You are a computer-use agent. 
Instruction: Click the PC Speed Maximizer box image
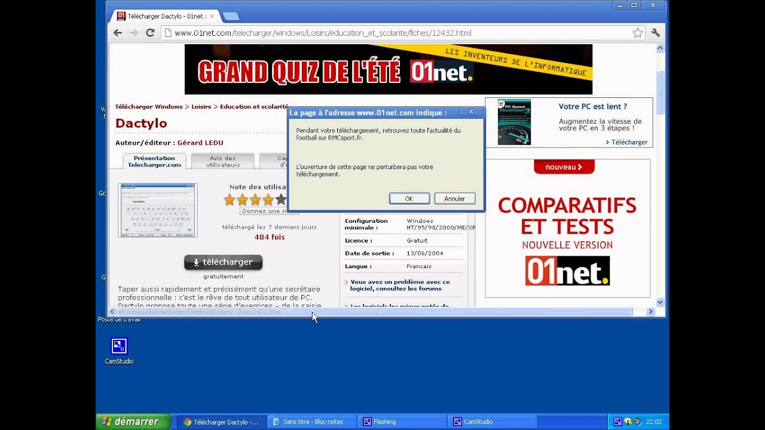(x=514, y=122)
